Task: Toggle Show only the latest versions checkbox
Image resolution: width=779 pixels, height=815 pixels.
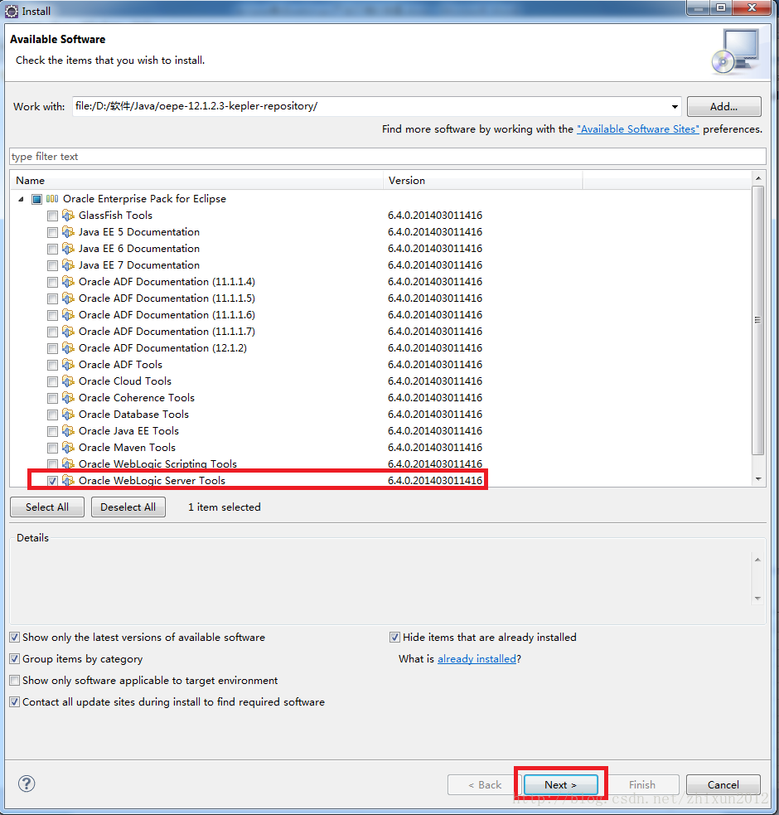Action: click(x=15, y=638)
